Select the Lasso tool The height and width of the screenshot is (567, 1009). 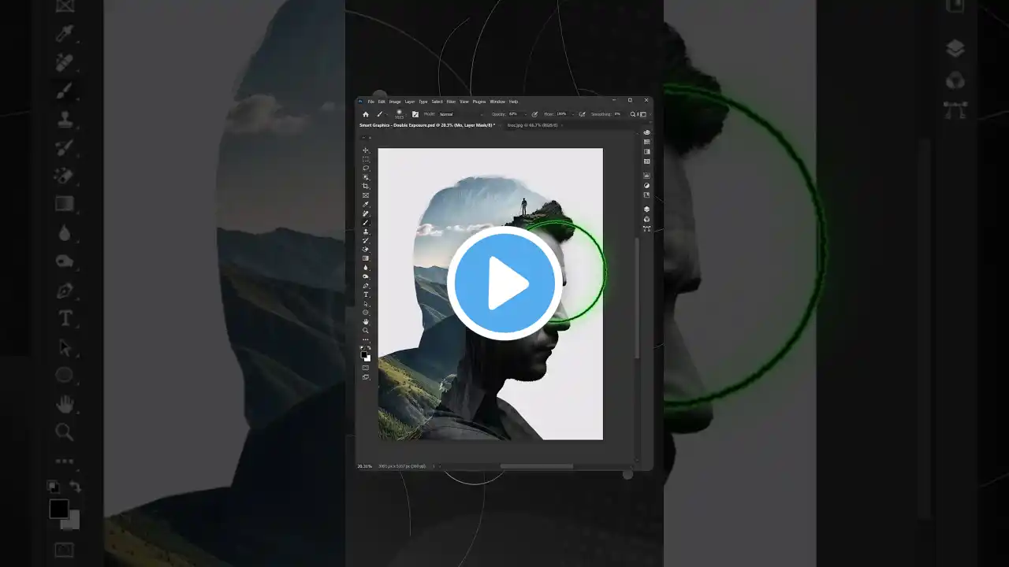point(366,168)
